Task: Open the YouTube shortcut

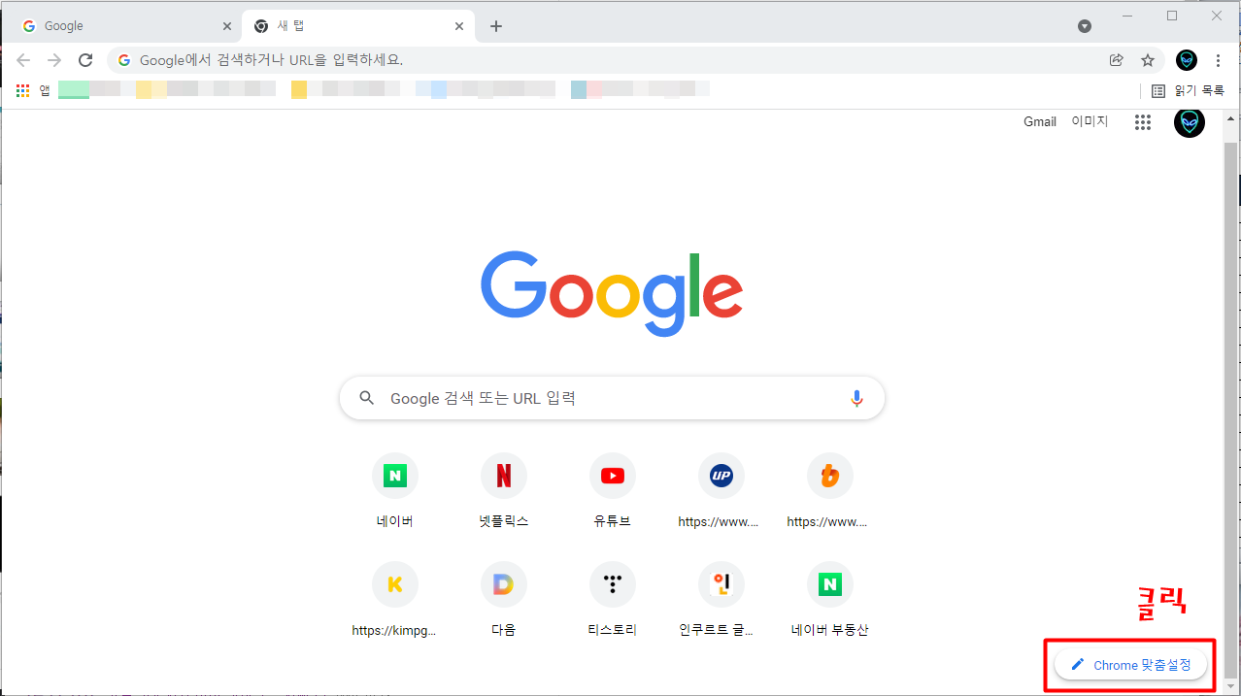Action: click(x=613, y=491)
